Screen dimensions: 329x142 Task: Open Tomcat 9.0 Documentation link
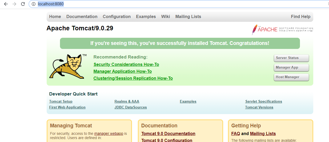168,133
